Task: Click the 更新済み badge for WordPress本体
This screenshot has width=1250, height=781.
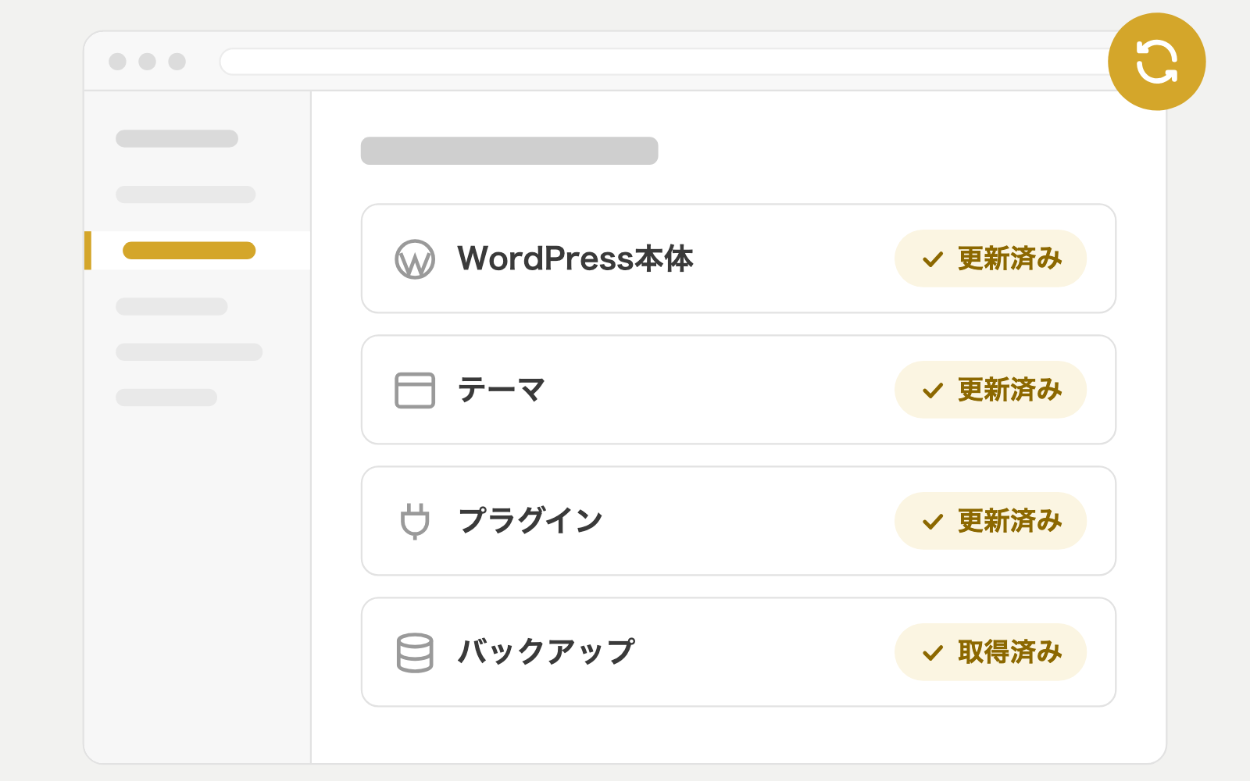Action: 991,259
